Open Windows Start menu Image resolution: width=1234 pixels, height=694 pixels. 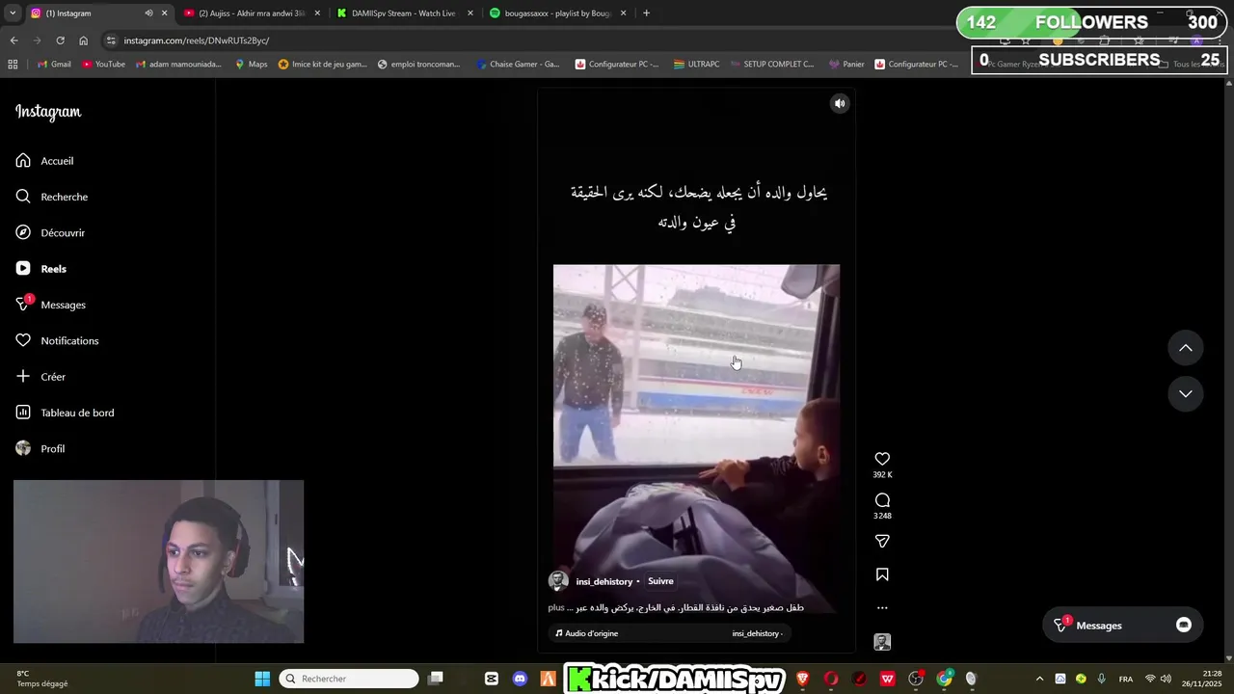tap(262, 679)
